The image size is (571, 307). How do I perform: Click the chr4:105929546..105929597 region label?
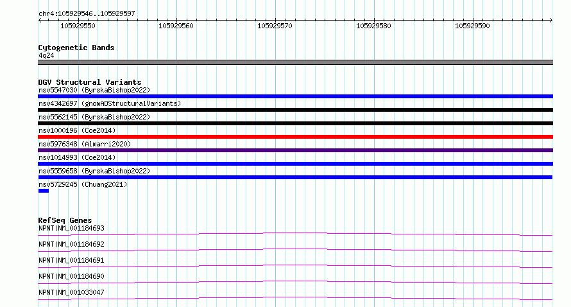pyautogui.click(x=87, y=13)
